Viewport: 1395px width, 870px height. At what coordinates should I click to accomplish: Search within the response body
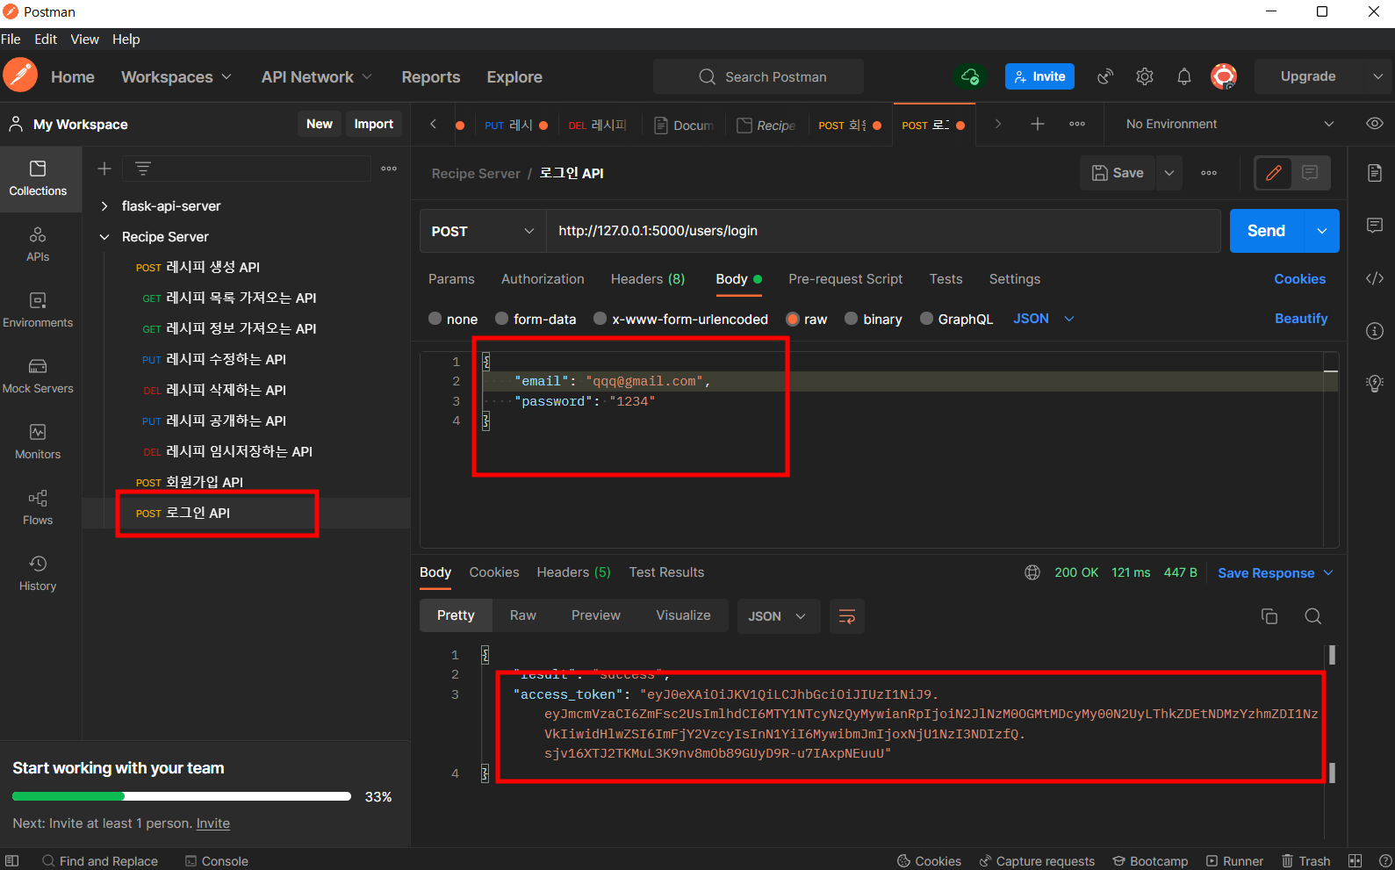click(1313, 616)
